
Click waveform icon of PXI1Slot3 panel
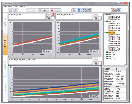[96, 14]
